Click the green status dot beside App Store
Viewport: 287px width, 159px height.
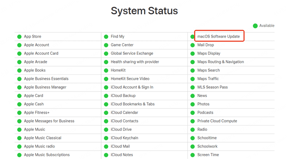19,37
